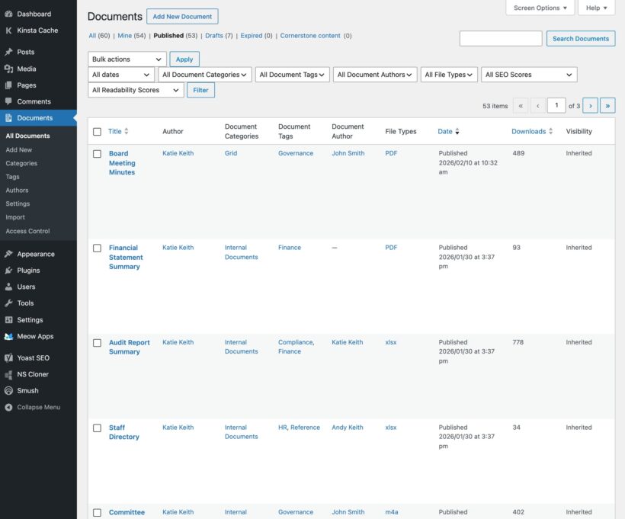
Task: Go to next page arrow button
Action: coord(591,106)
